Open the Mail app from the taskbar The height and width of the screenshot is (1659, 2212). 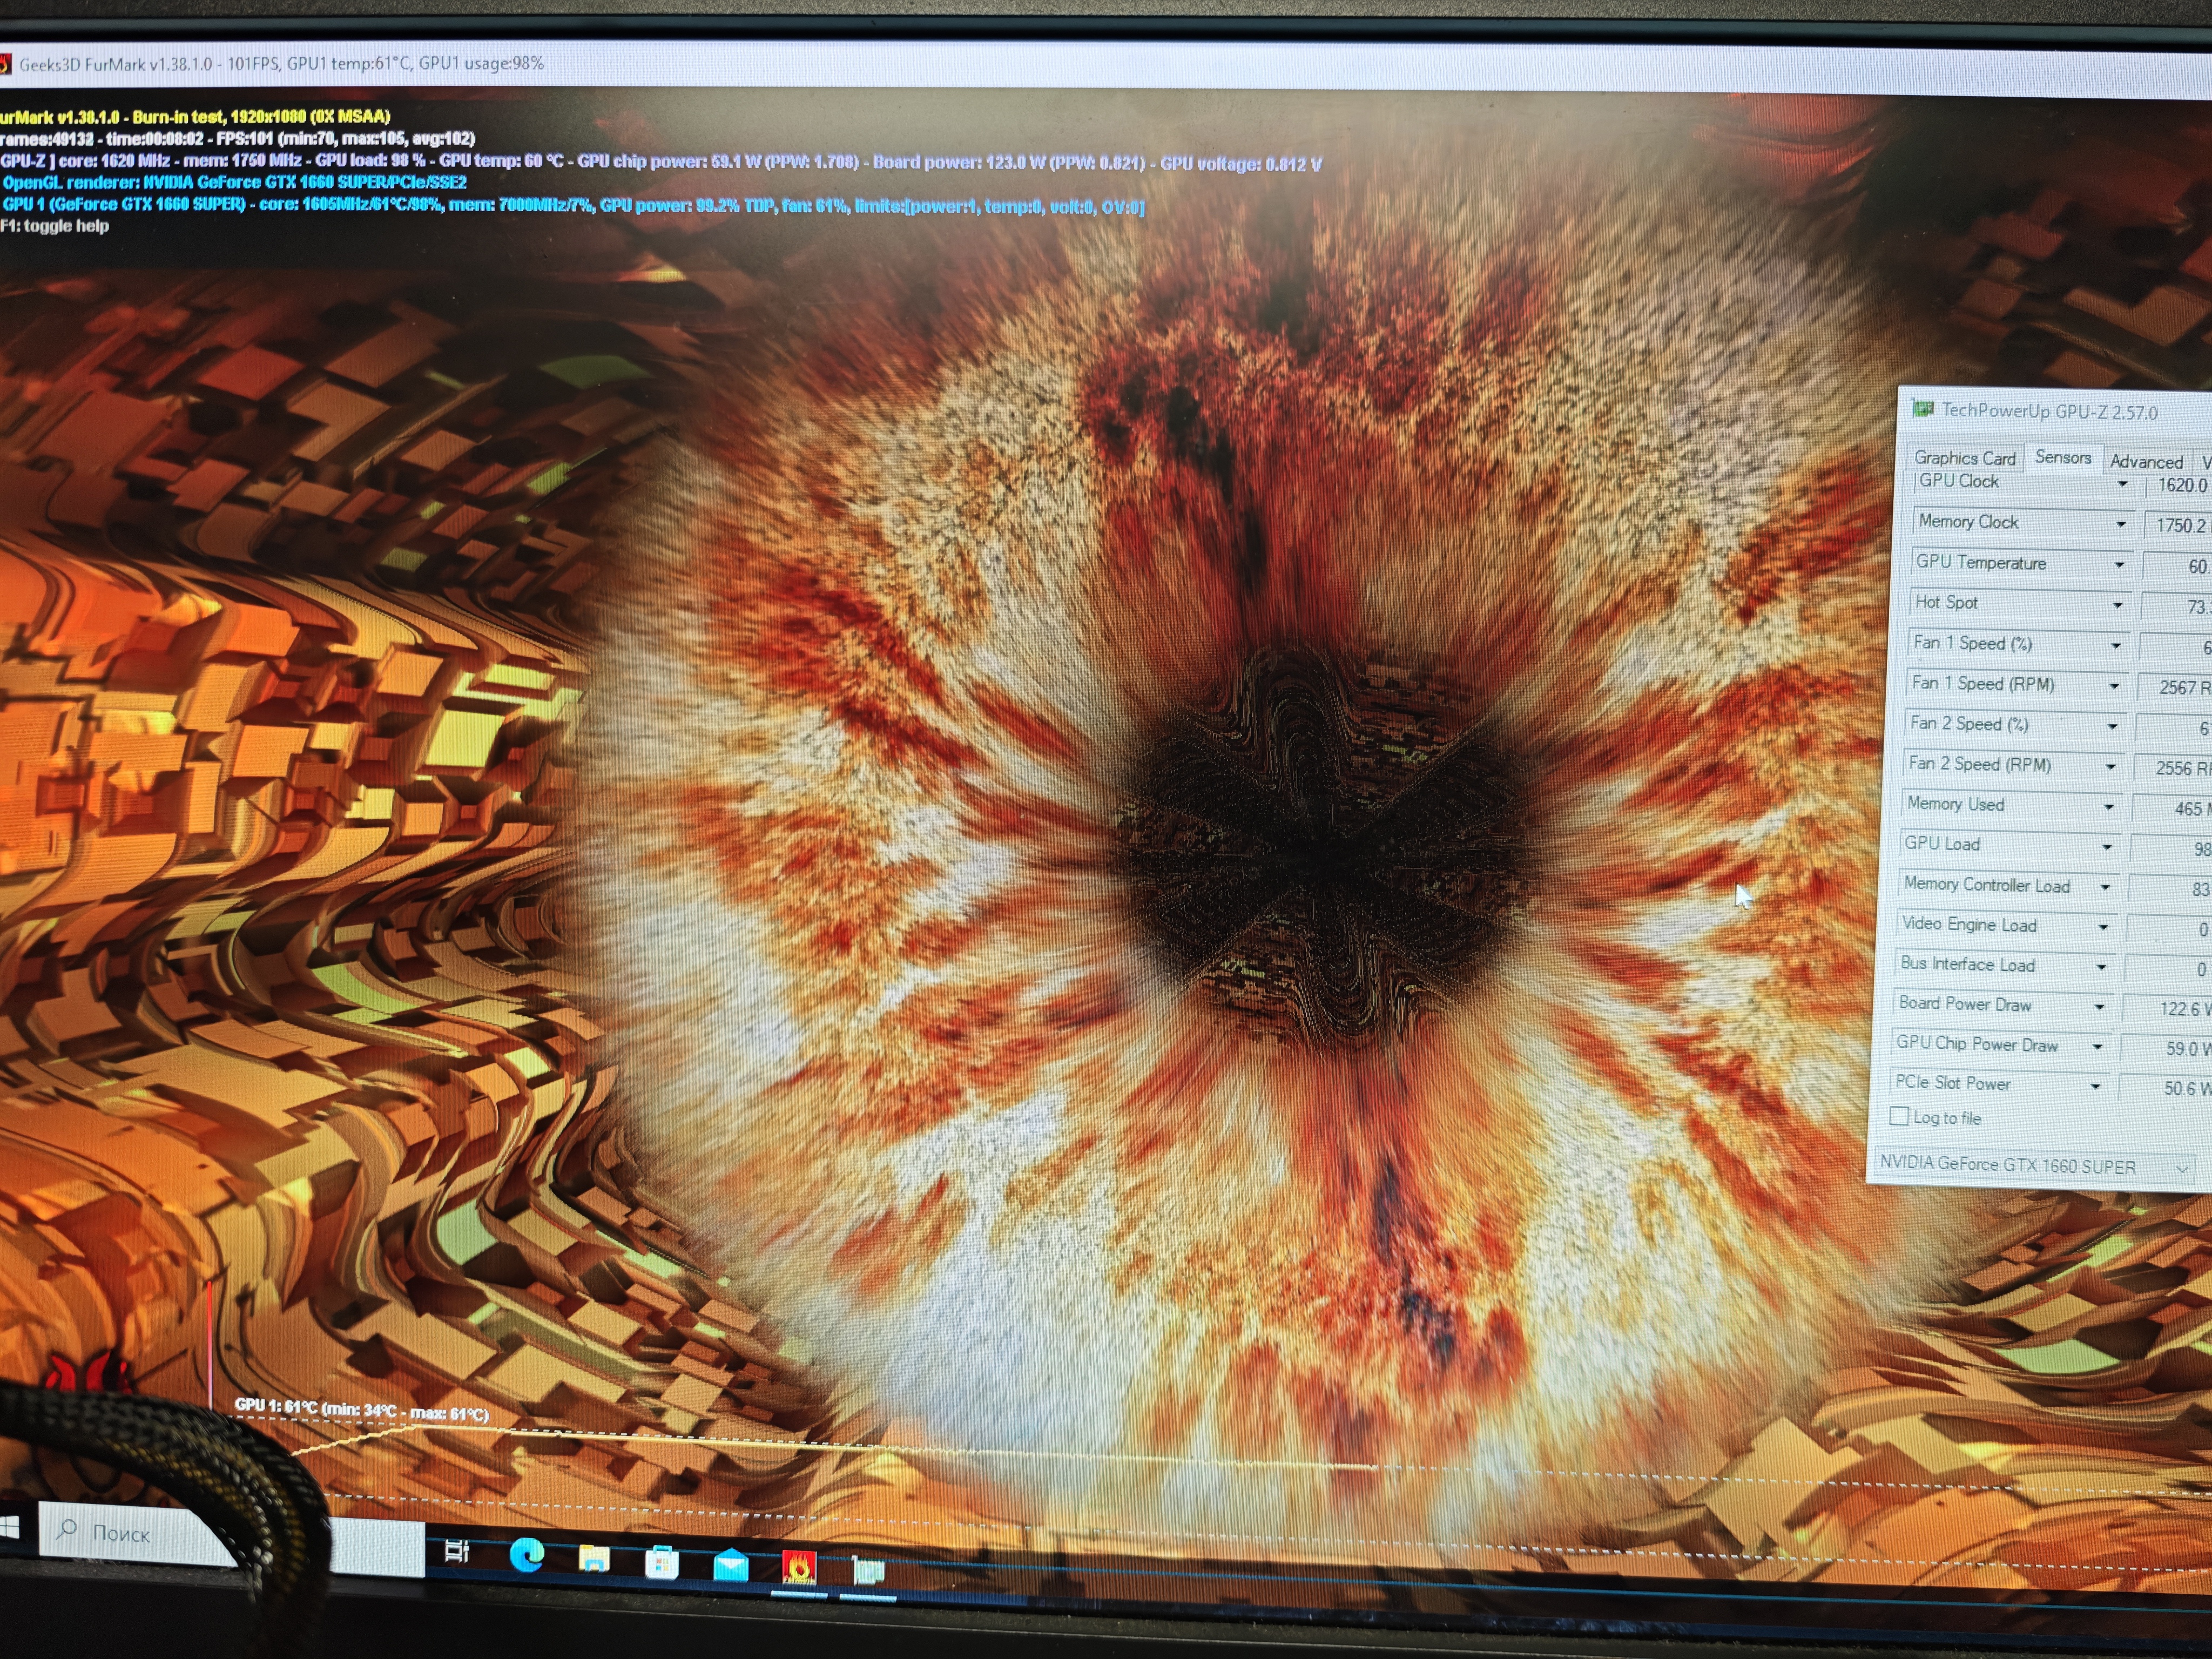pos(731,1565)
